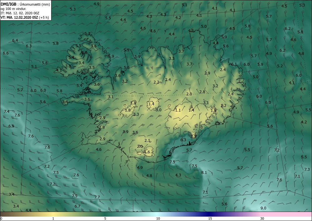
Task: Click the 3.0 value on the map
Action: pos(158,110)
